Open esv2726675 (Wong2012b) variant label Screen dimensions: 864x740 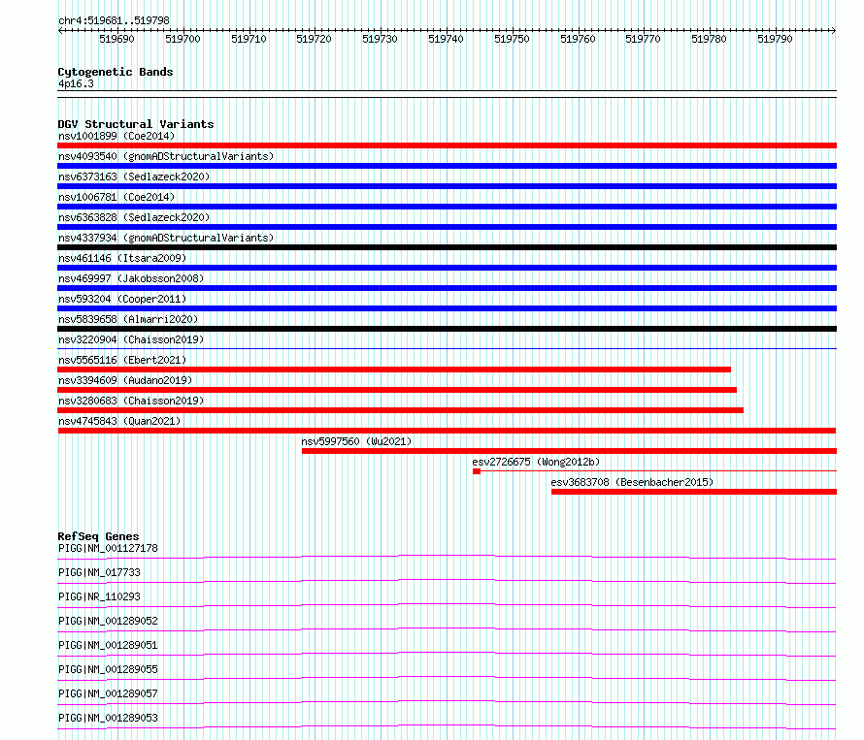click(536, 462)
